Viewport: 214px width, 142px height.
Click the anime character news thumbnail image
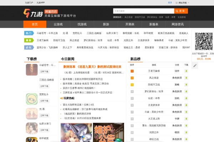click(76, 132)
